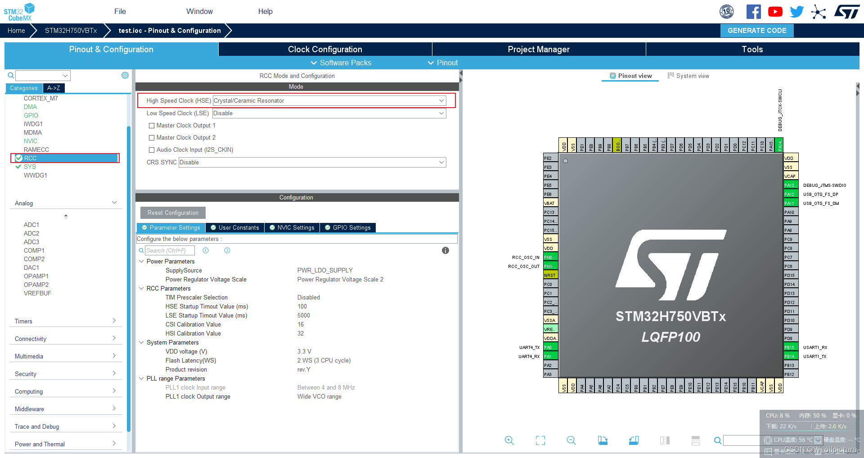Click the STM32CubeMX logo
The image size is (864, 458).
pyautogui.click(x=19, y=12)
